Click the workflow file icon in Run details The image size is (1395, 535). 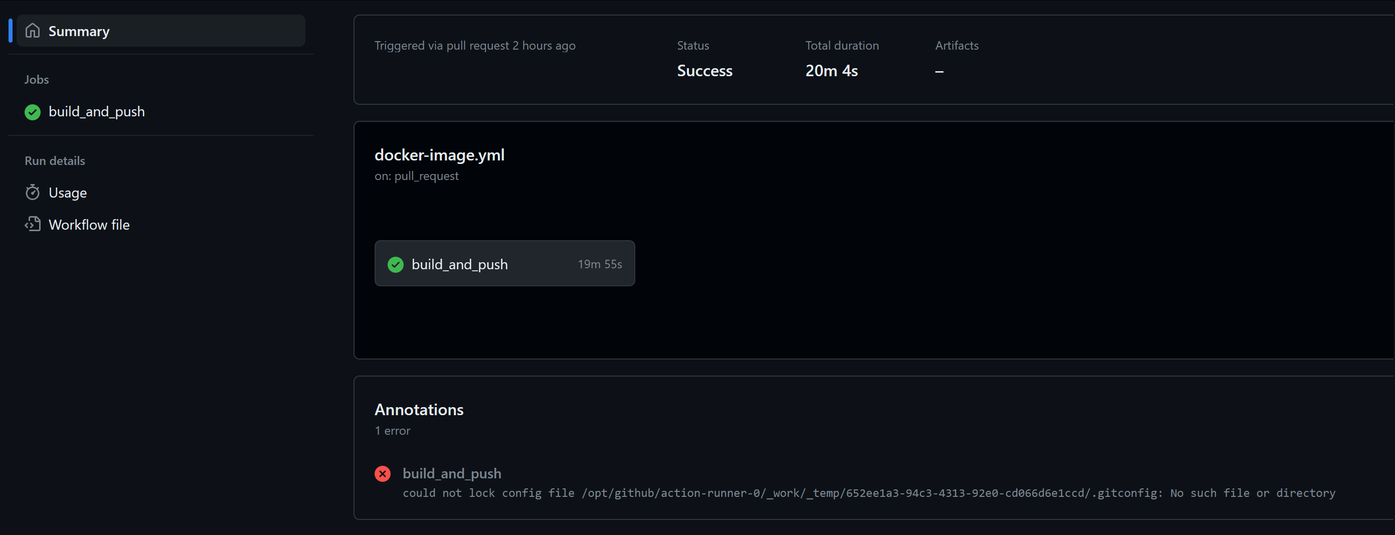pos(33,224)
